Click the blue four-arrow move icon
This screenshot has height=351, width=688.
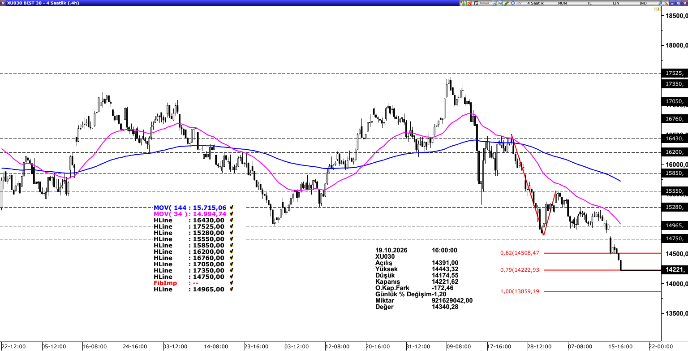(x=512, y=3)
